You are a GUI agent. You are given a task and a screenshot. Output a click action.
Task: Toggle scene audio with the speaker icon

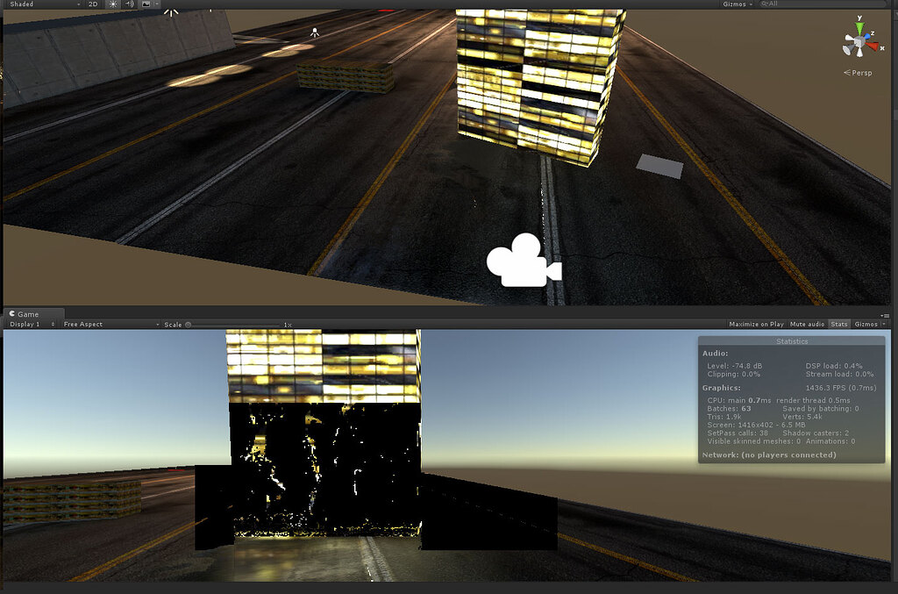pos(128,4)
